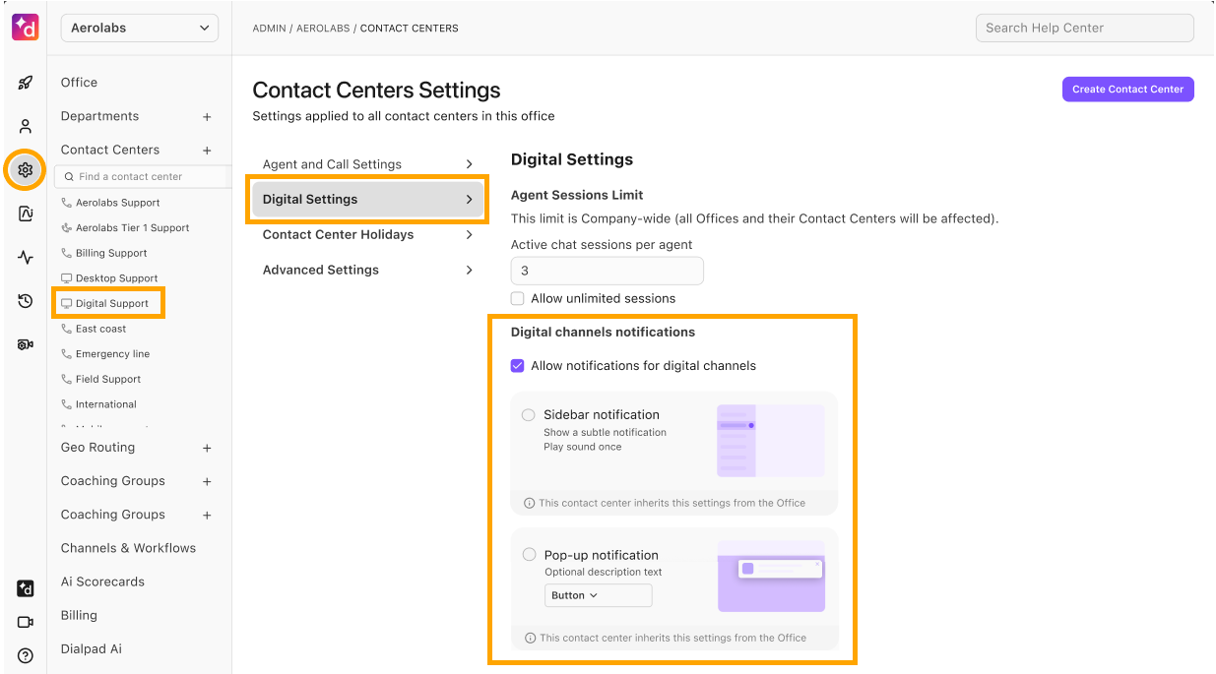The height and width of the screenshot is (674, 1216).
Task: Open the user profile icon in sidebar
Action: click(26, 127)
